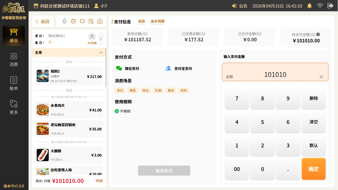The image size is (338, 190).
Task: Switch to the 退款 tab
Action: tap(141, 21)
